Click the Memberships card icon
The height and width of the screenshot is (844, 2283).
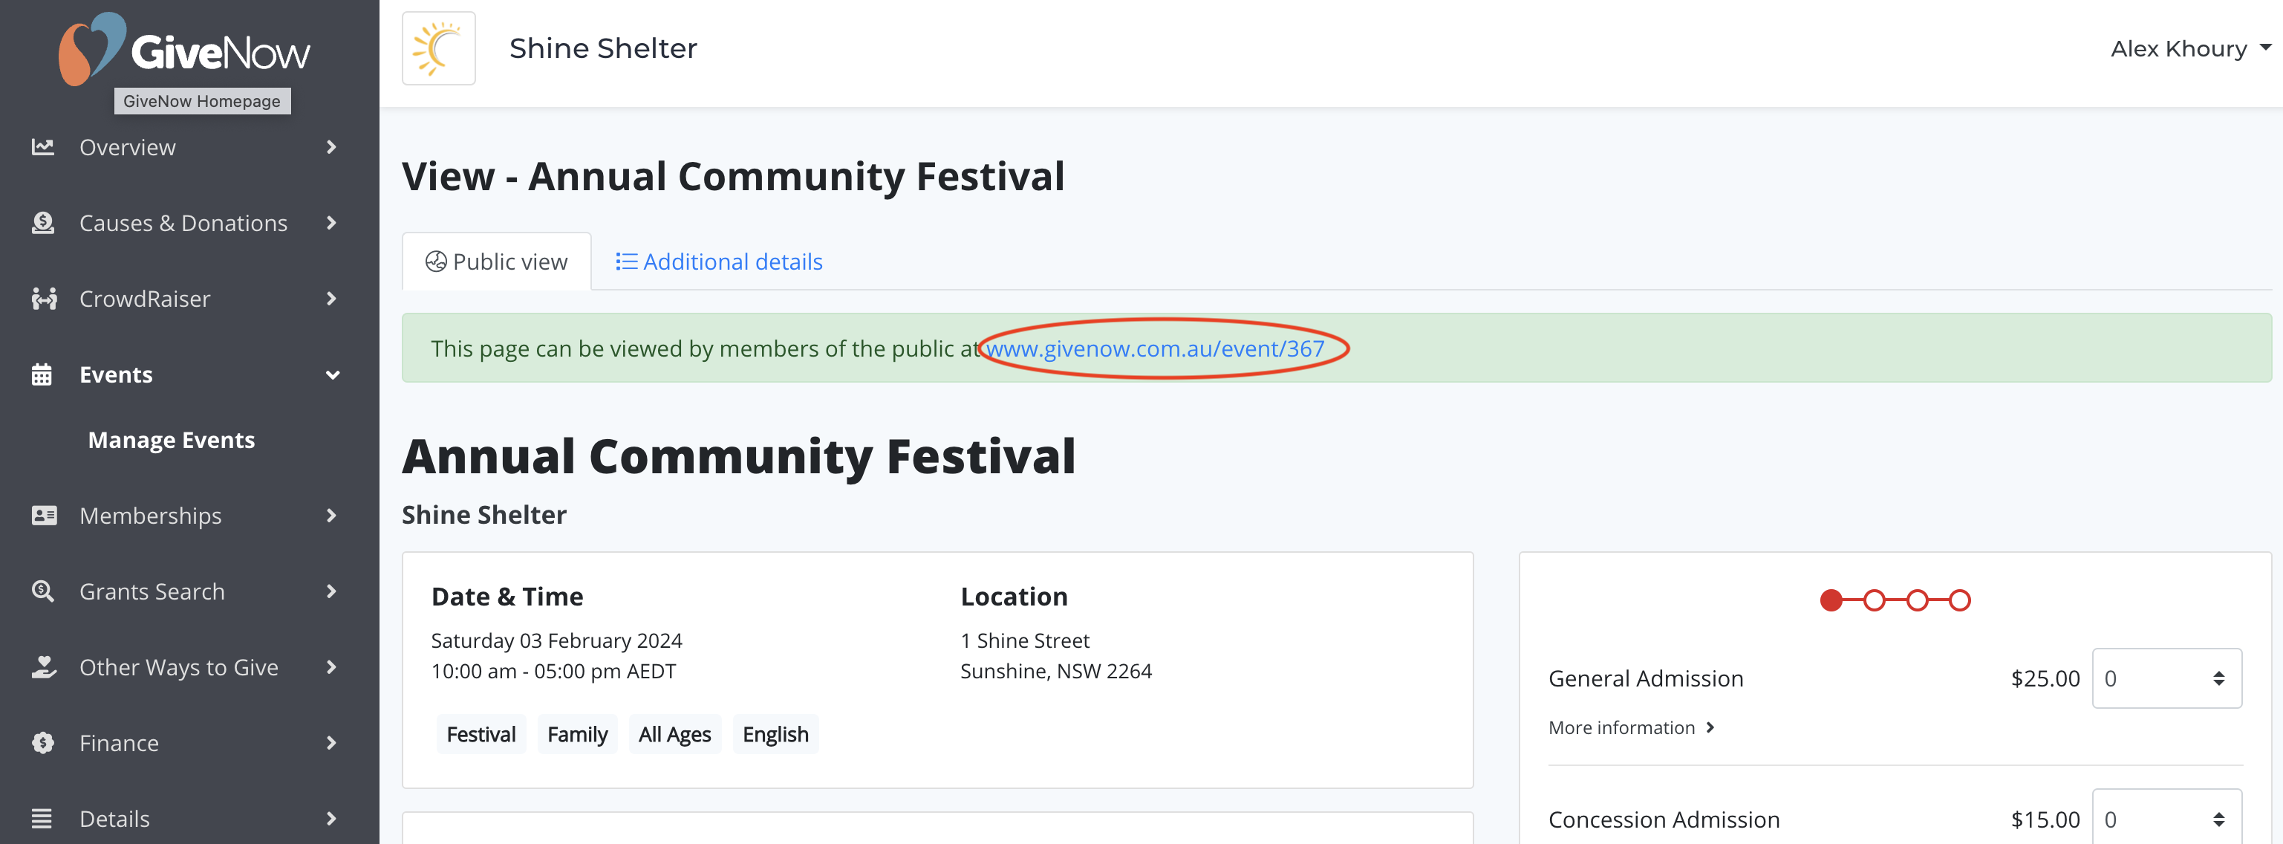[x=43, y=515]
